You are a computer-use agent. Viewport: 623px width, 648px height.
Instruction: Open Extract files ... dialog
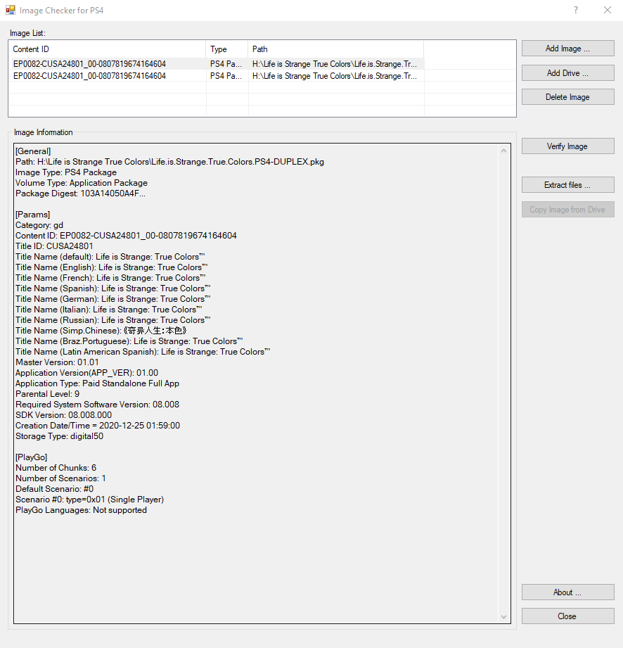pyautogui.click(x=567, y=185)
